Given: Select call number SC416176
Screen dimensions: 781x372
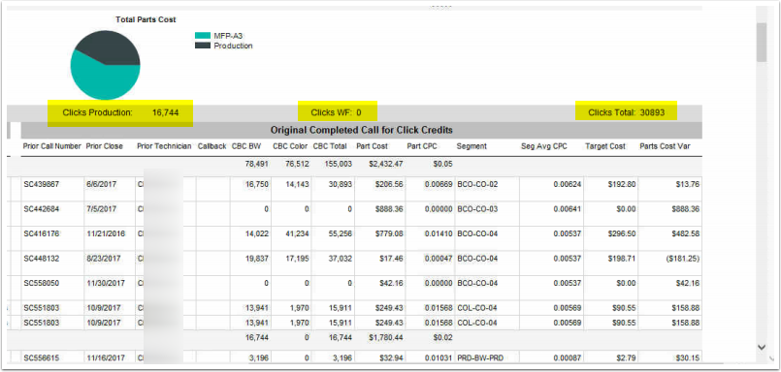Looking at the screenshot, I should point(42,233).
